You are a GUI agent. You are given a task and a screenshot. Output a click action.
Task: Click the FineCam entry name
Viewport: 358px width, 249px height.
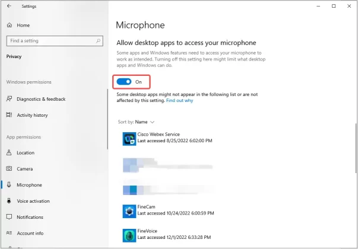pyautogui.click(x=147, y=207)
